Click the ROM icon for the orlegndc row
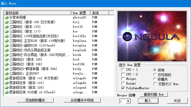 (7, 78)
